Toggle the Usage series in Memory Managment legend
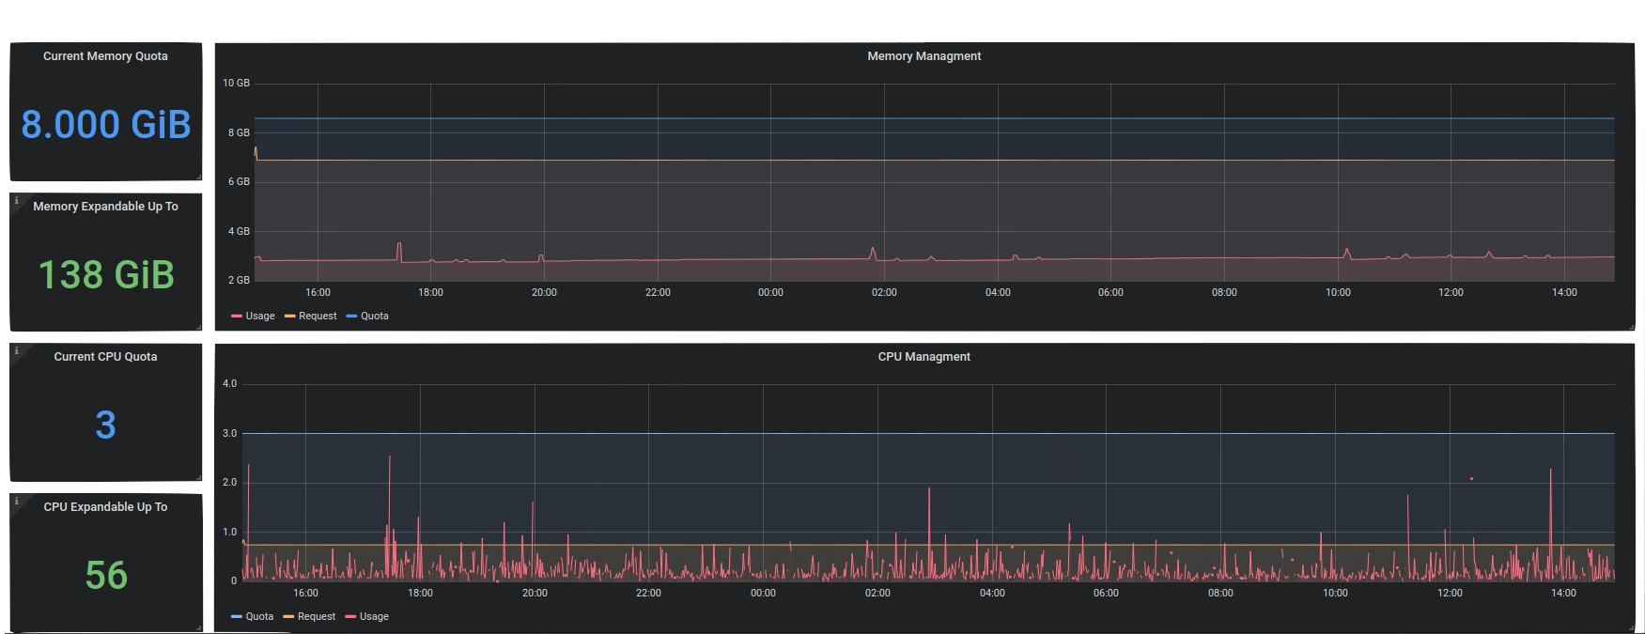1645x634 pixels. [x=260, y=317]
